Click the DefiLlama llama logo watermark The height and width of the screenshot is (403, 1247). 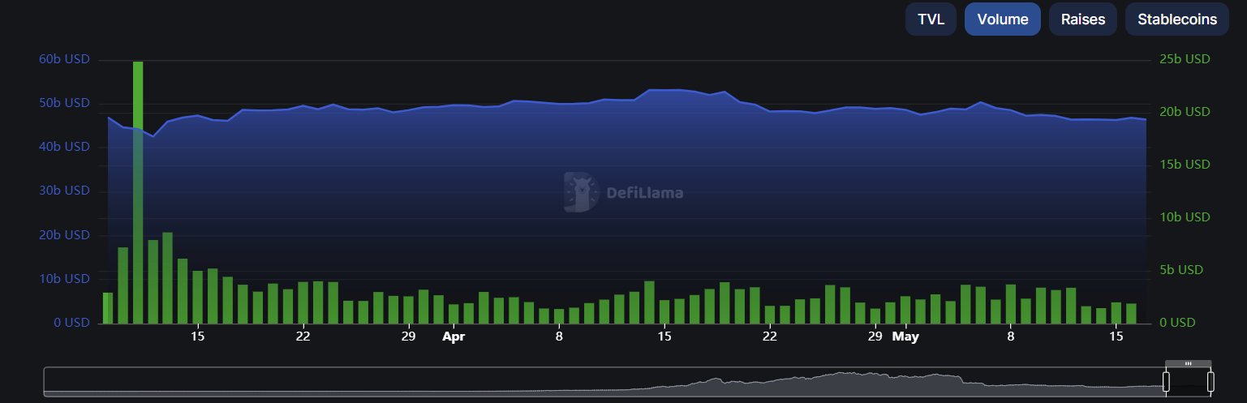pos(581,192)
